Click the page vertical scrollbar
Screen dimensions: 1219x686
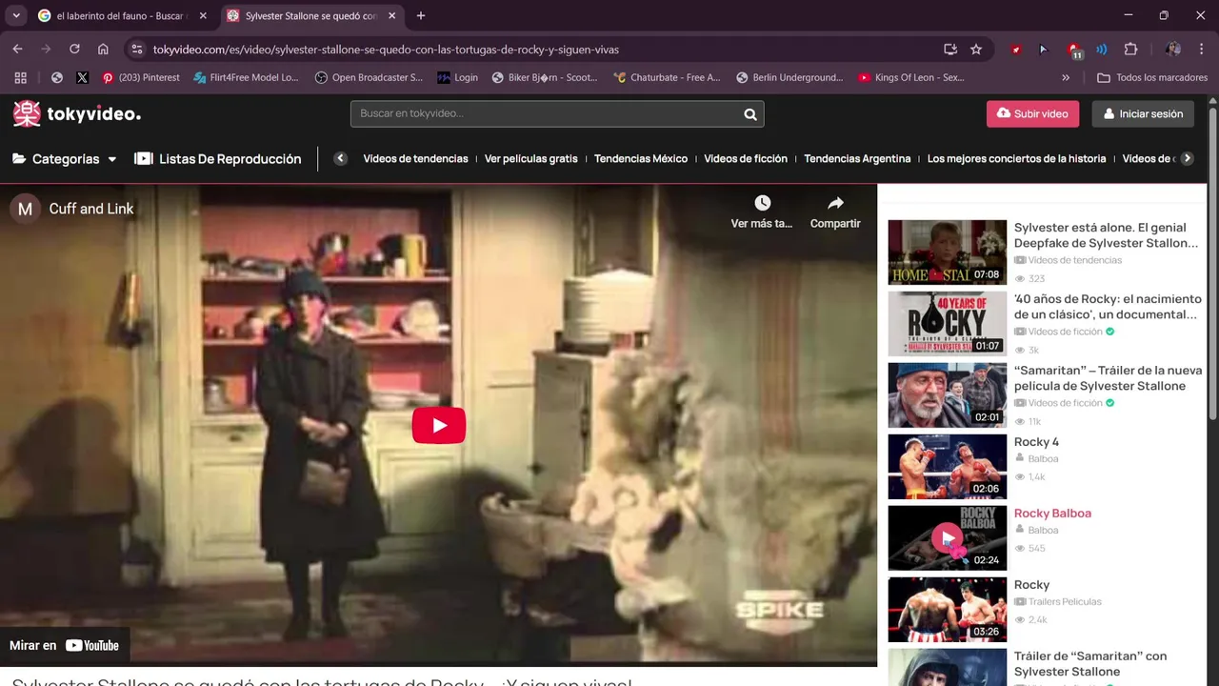click(x=1212, y=262)
